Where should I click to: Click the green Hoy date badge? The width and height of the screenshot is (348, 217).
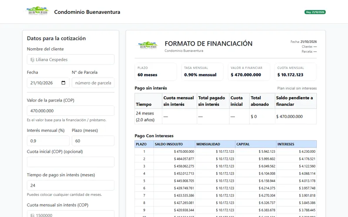[x=315, y=12]
